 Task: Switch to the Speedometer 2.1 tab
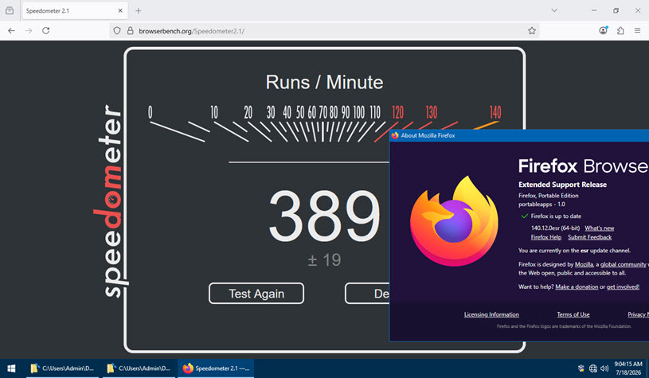75,11
